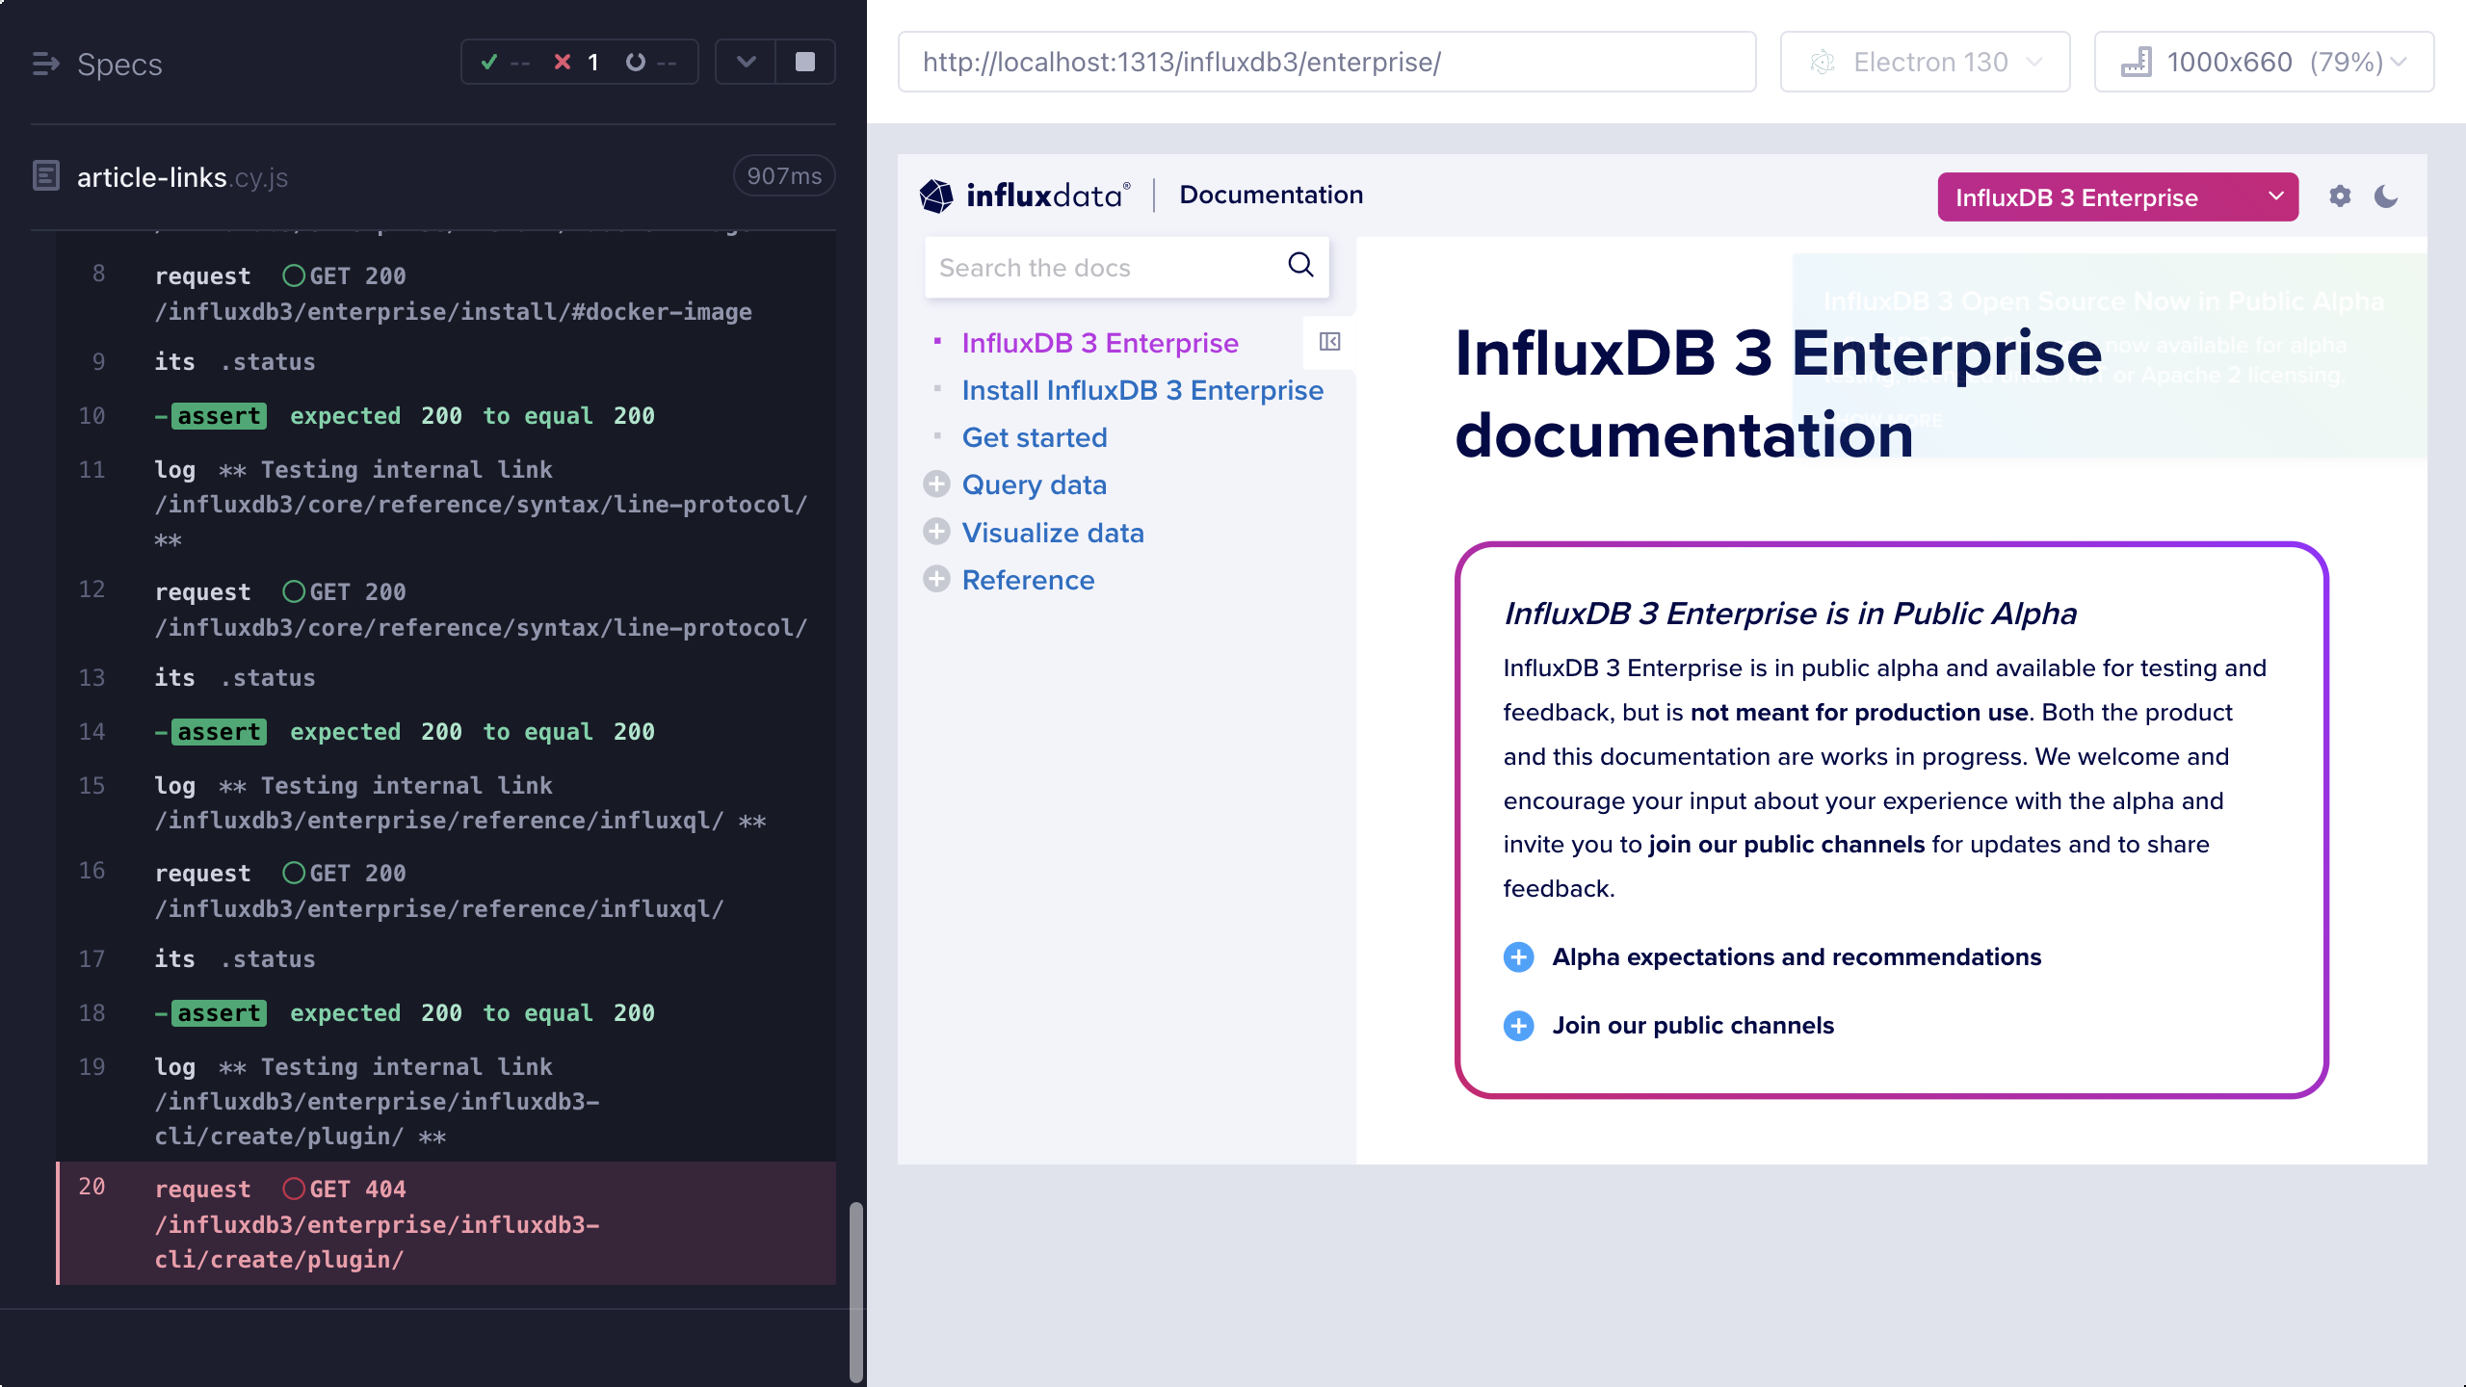
Task: Toggle the Specs list sidebar icon
Action: click(45, 64)
